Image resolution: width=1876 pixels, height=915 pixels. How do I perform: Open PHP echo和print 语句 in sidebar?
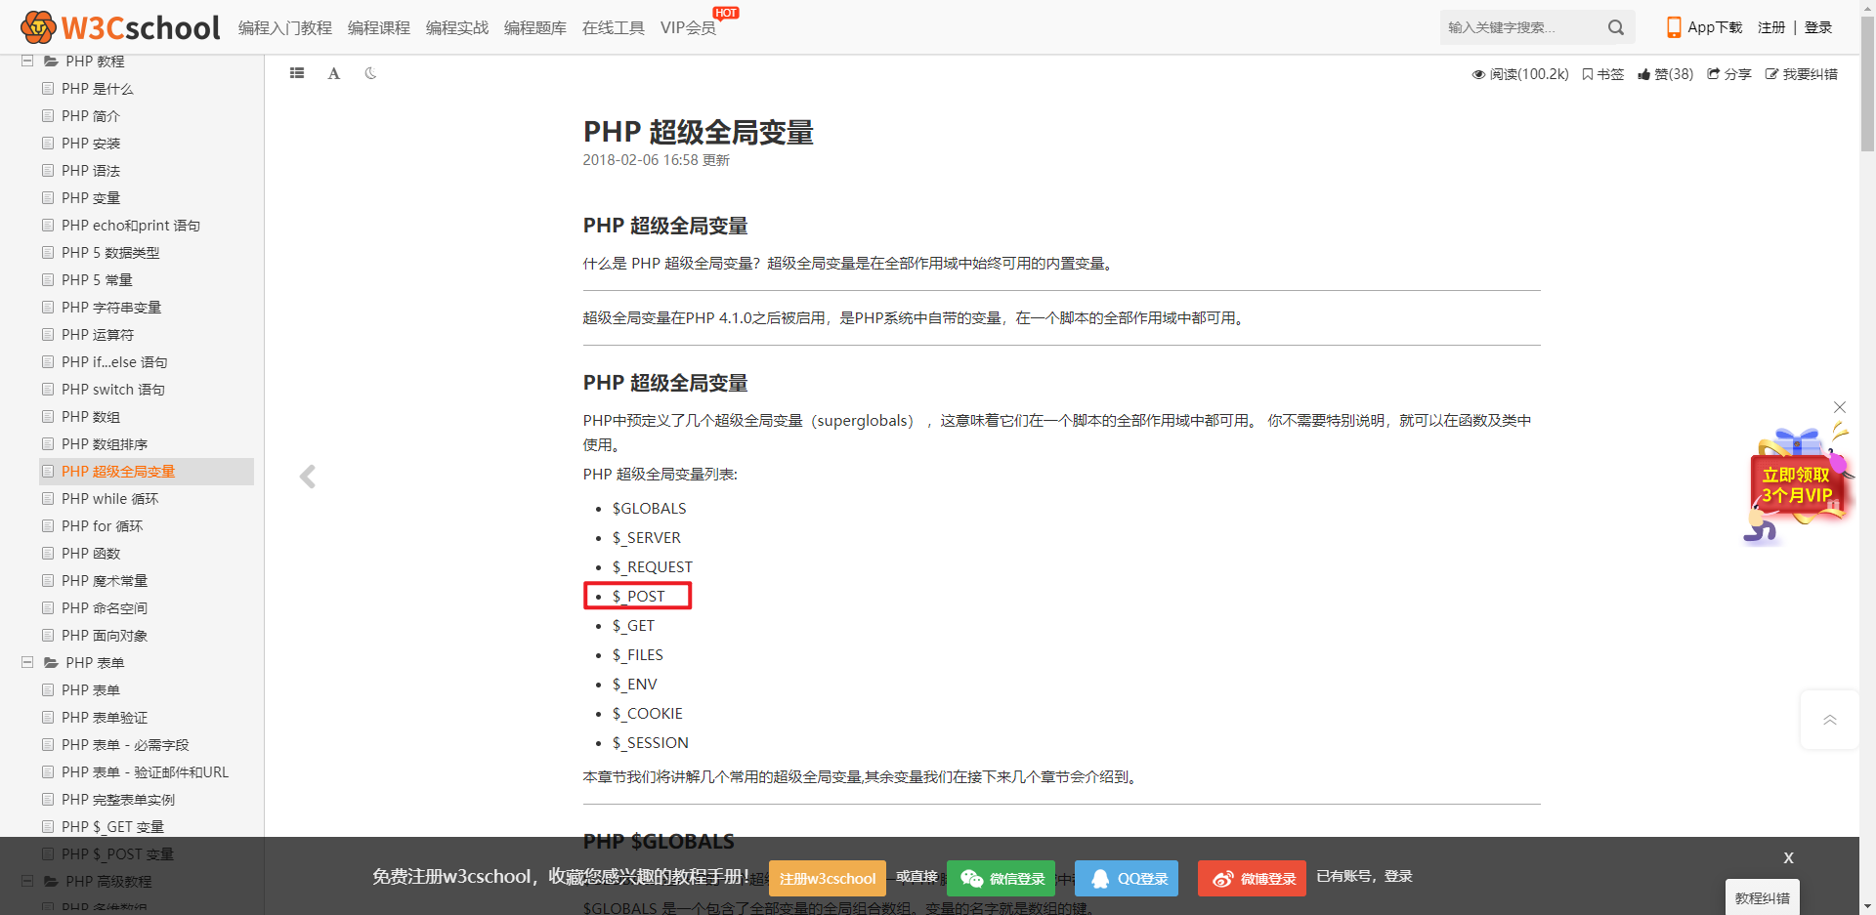tap(131, 226)
